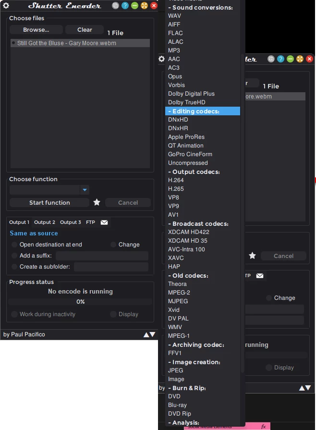The image size is (316, 430).
Task: Select JPEG image creation
Action: coord(176,370)
